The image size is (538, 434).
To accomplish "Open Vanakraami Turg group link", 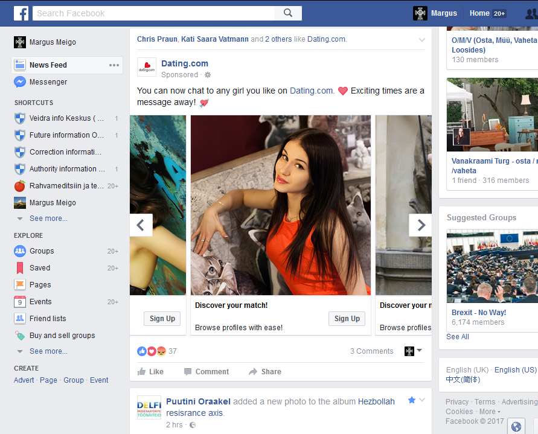I will click(495, 166).
